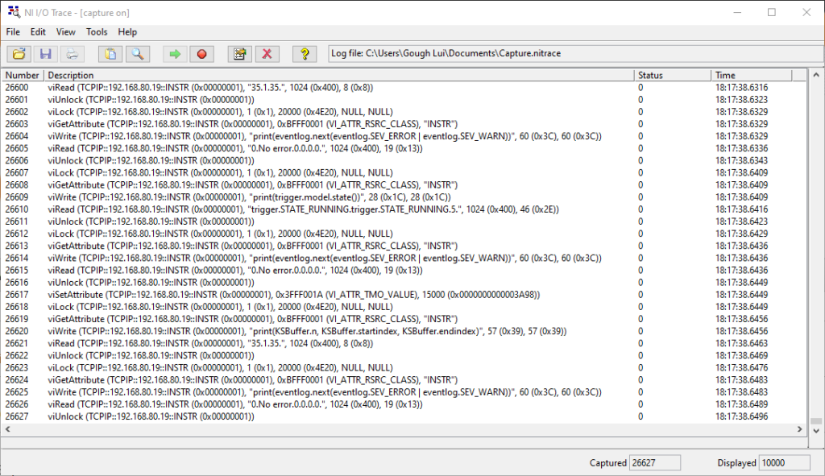Open the Edit menu
This screenshot has width=825, height=476.
click(x=38, y=32)
